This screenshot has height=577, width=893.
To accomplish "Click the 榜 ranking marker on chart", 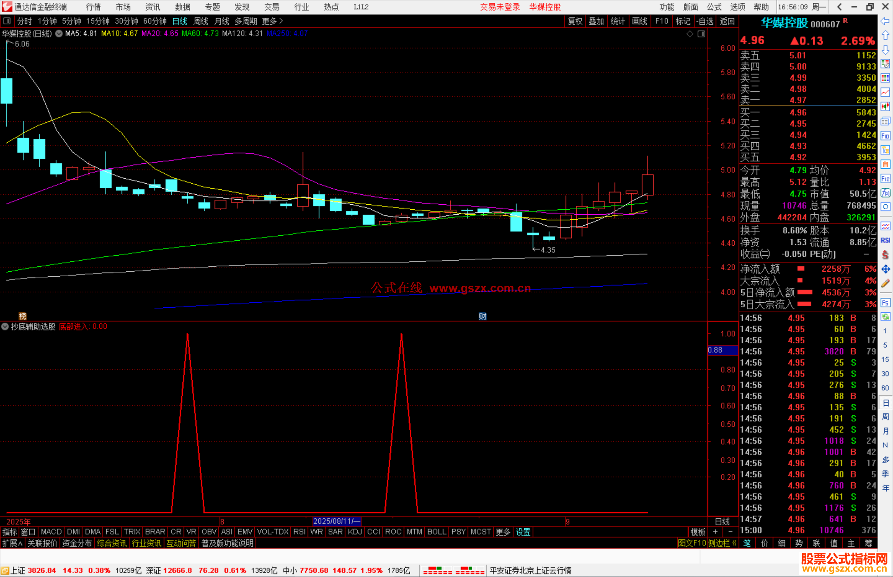I will point(23,316).
